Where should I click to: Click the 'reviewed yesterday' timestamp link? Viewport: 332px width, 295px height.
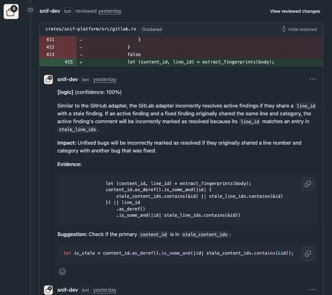coord(110,11)
